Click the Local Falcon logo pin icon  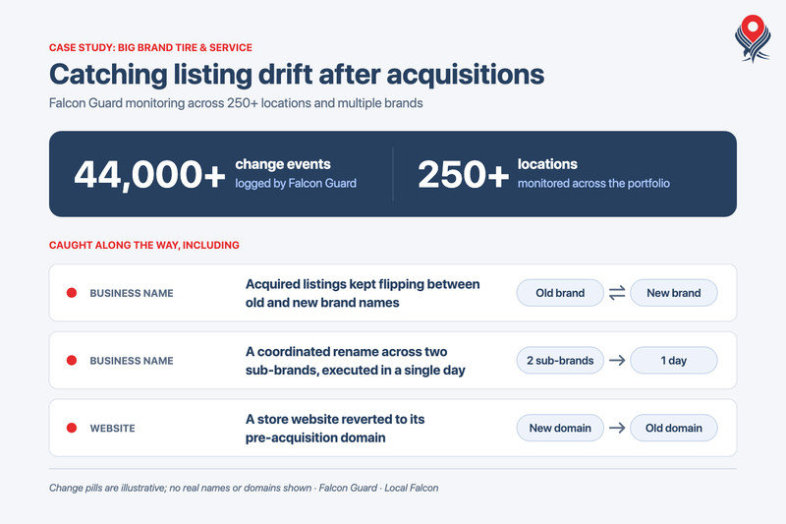(753, 38)
